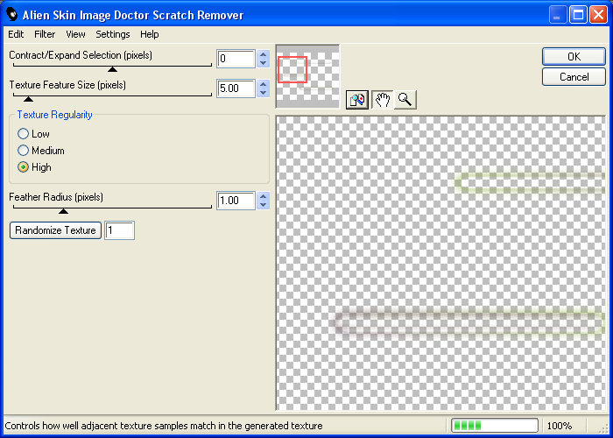
Task: Select the magnifier zoom tool
Action: (405, 100)
